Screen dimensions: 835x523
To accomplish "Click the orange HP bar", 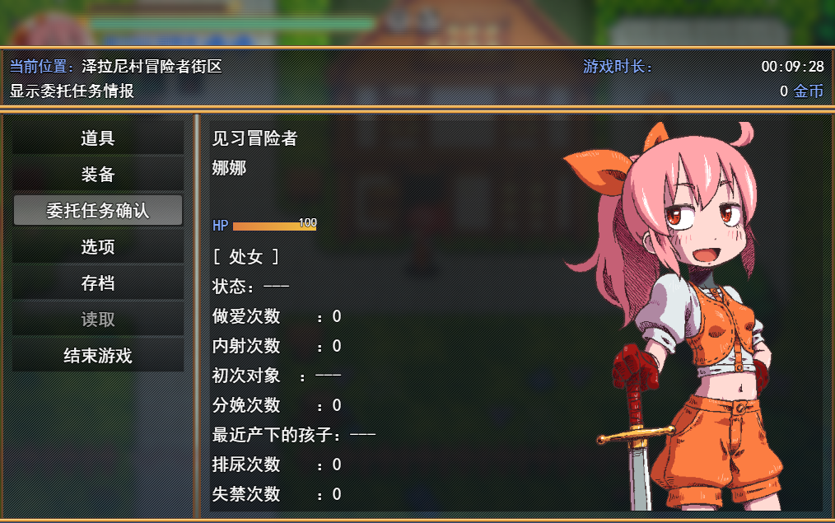I will (x=274, y=226).
